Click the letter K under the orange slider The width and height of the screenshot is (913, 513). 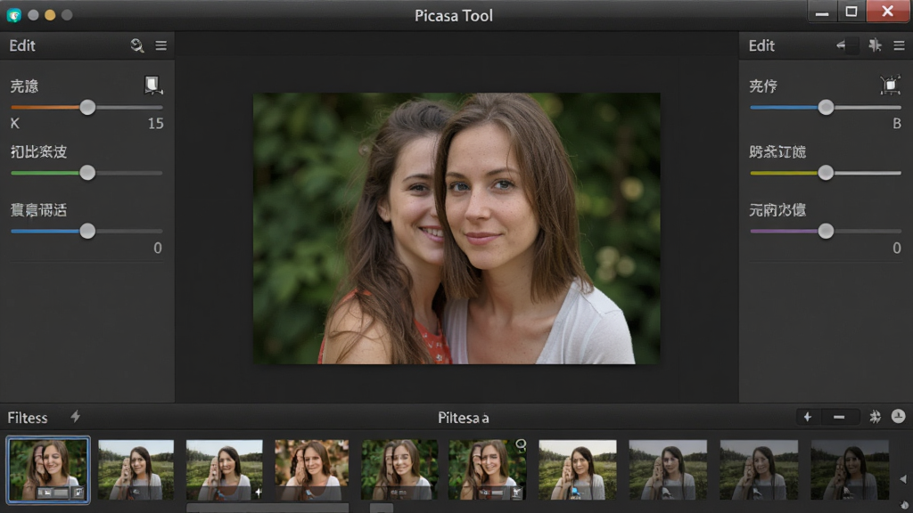pyautogui.click(x=15, y=123)
